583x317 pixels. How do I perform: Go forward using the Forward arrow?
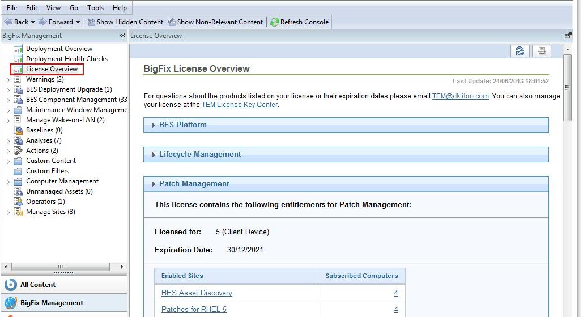(x=56, y=22)
